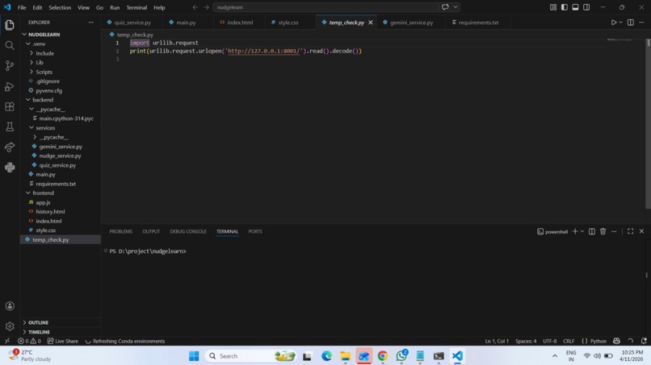Open the File menu
Screen dimensions: 651x365
[x=22, y=7]
